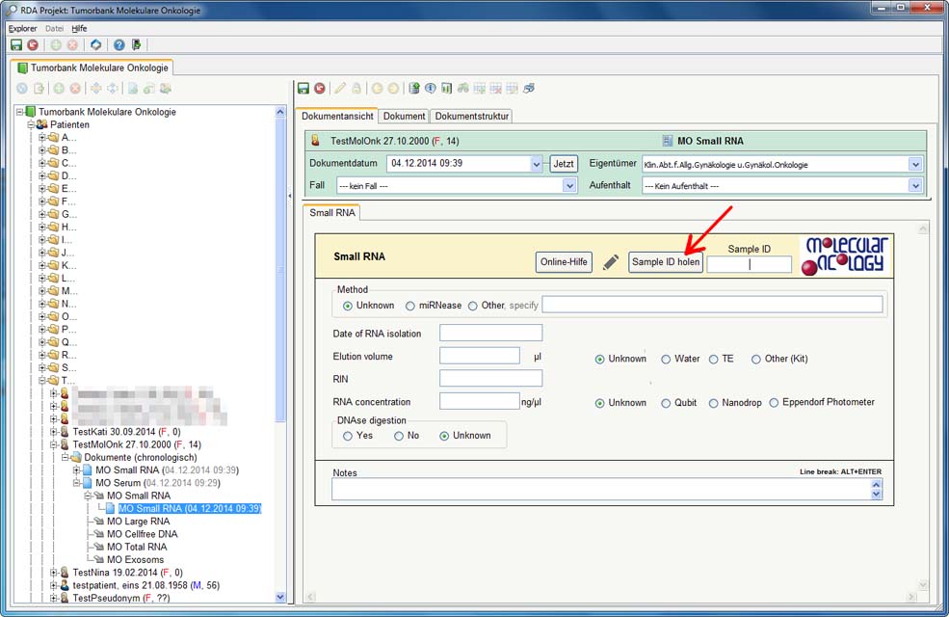The height and width of the screenshot is (617, 949).
Task: Click the Date of RNA isolation field
Action: [x=490, y=333]
